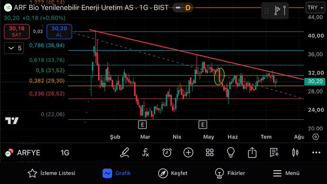Create a price alert with clock icon
The width and height of the screenshot is (327, 184).
click(x=167, y=153)
